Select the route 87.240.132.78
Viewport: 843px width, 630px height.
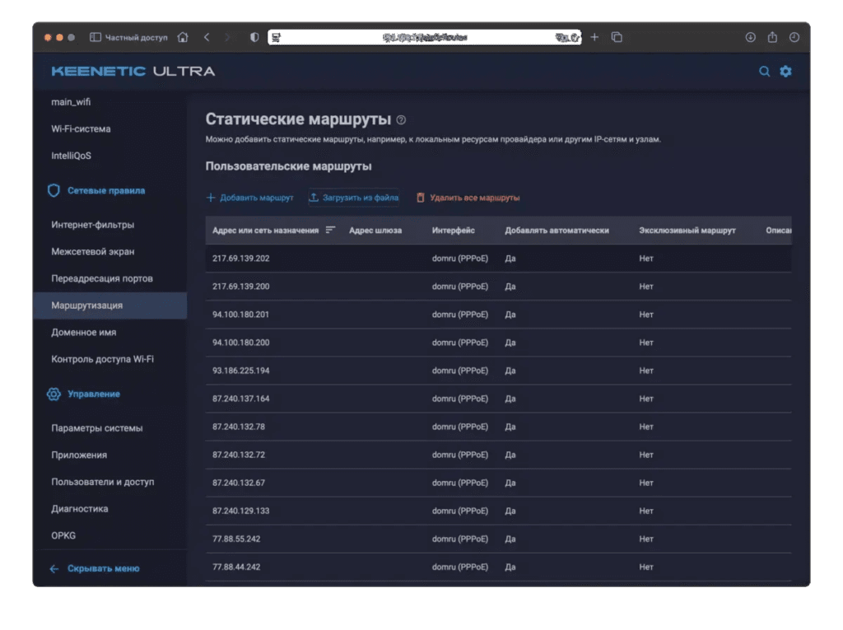pyautogui.click(x=498, y=426)
